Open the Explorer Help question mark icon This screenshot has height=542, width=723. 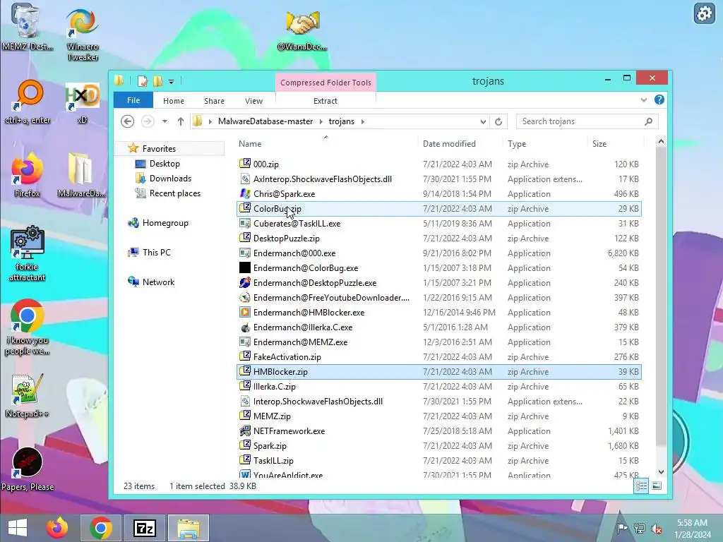(659, 100)
